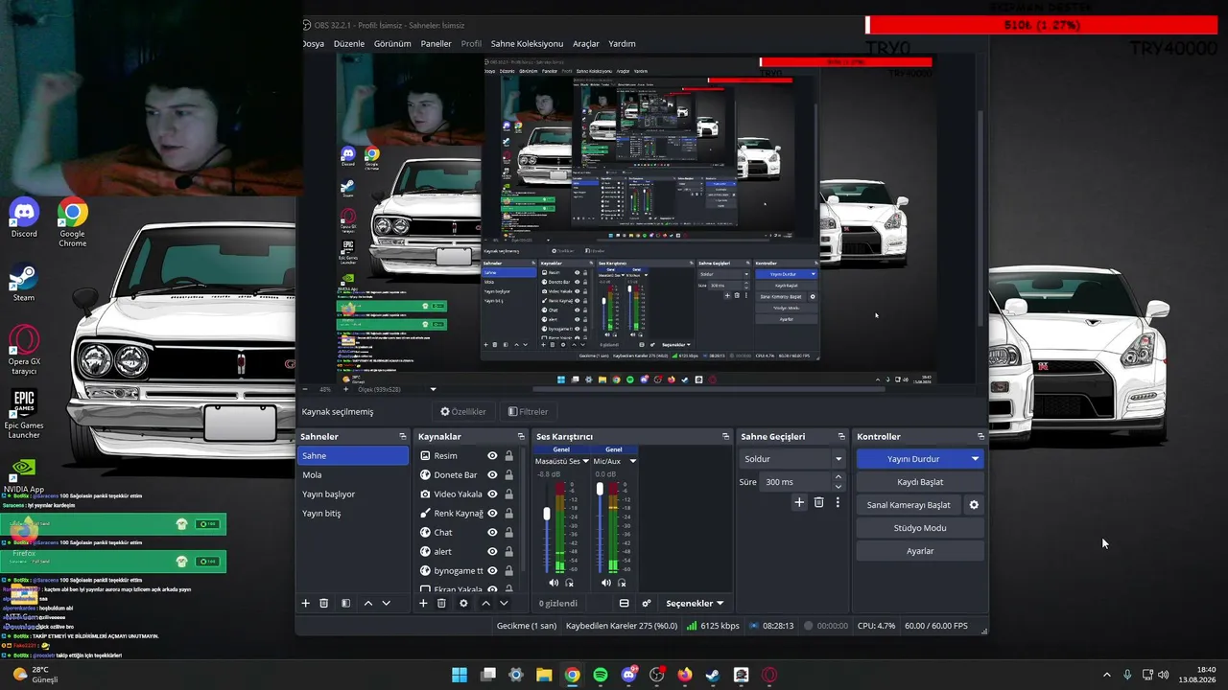Screen dimensions: 1228x690
Task: Switch audio mixer layout icon
Action: tap(625, 603)
